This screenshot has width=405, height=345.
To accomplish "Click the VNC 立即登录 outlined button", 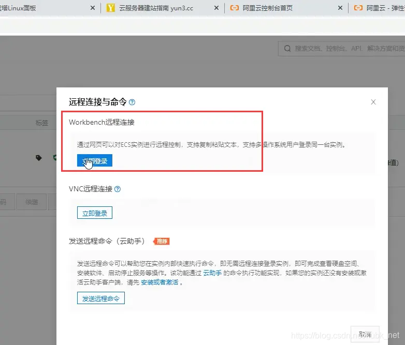I will click(95, 213).
